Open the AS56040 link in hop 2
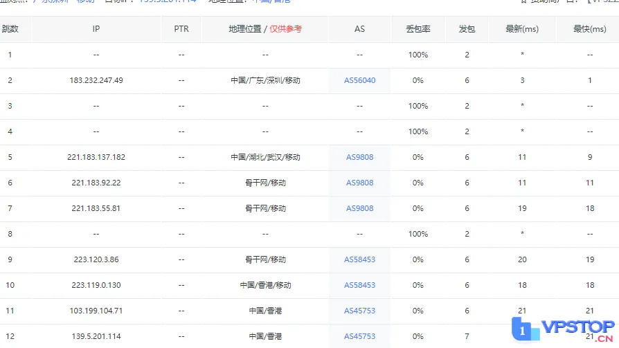 click(x=359, y=80)
